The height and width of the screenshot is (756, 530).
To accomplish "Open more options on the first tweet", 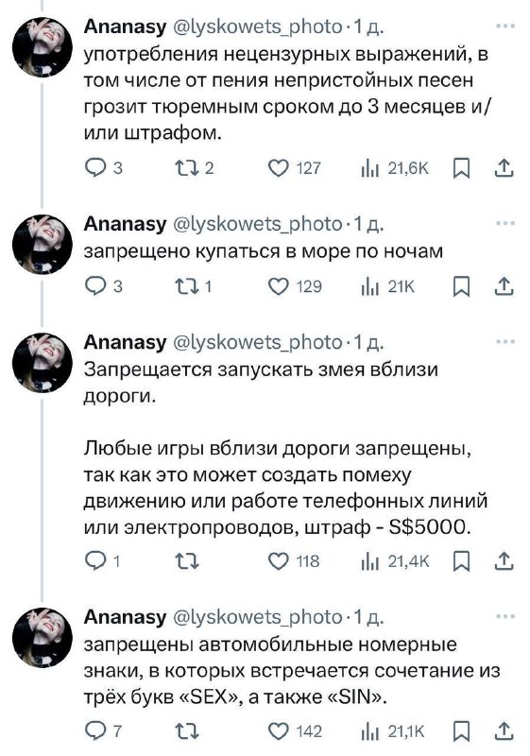I will pyautogui.click(x=505, y=26).
